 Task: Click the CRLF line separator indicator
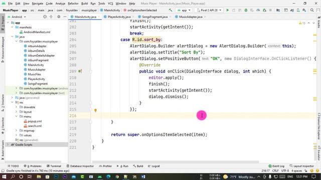pos(275,171)
